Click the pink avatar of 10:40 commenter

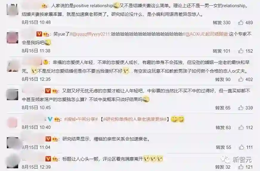[x=13, y=123]
